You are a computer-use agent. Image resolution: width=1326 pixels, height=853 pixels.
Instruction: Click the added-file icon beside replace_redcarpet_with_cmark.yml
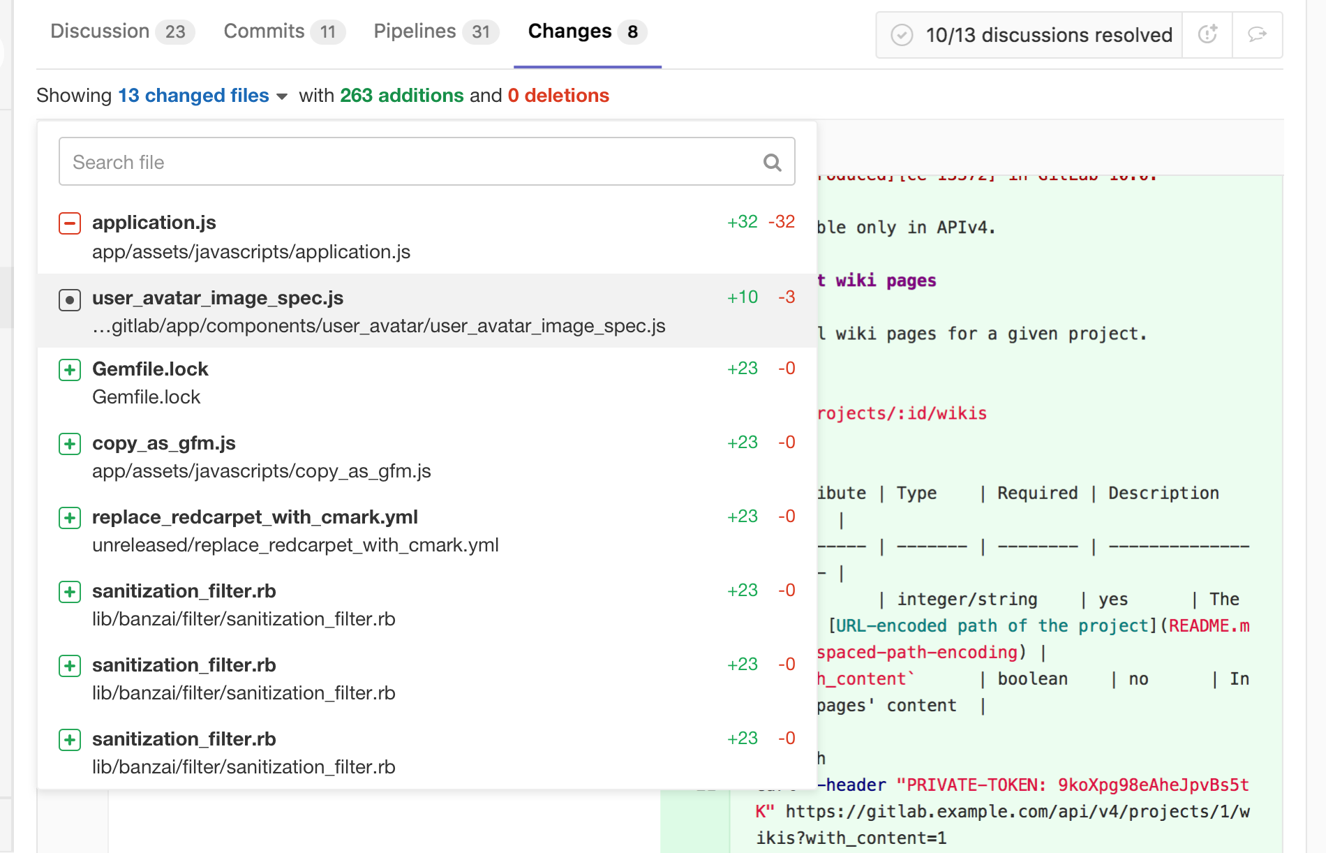69,518
